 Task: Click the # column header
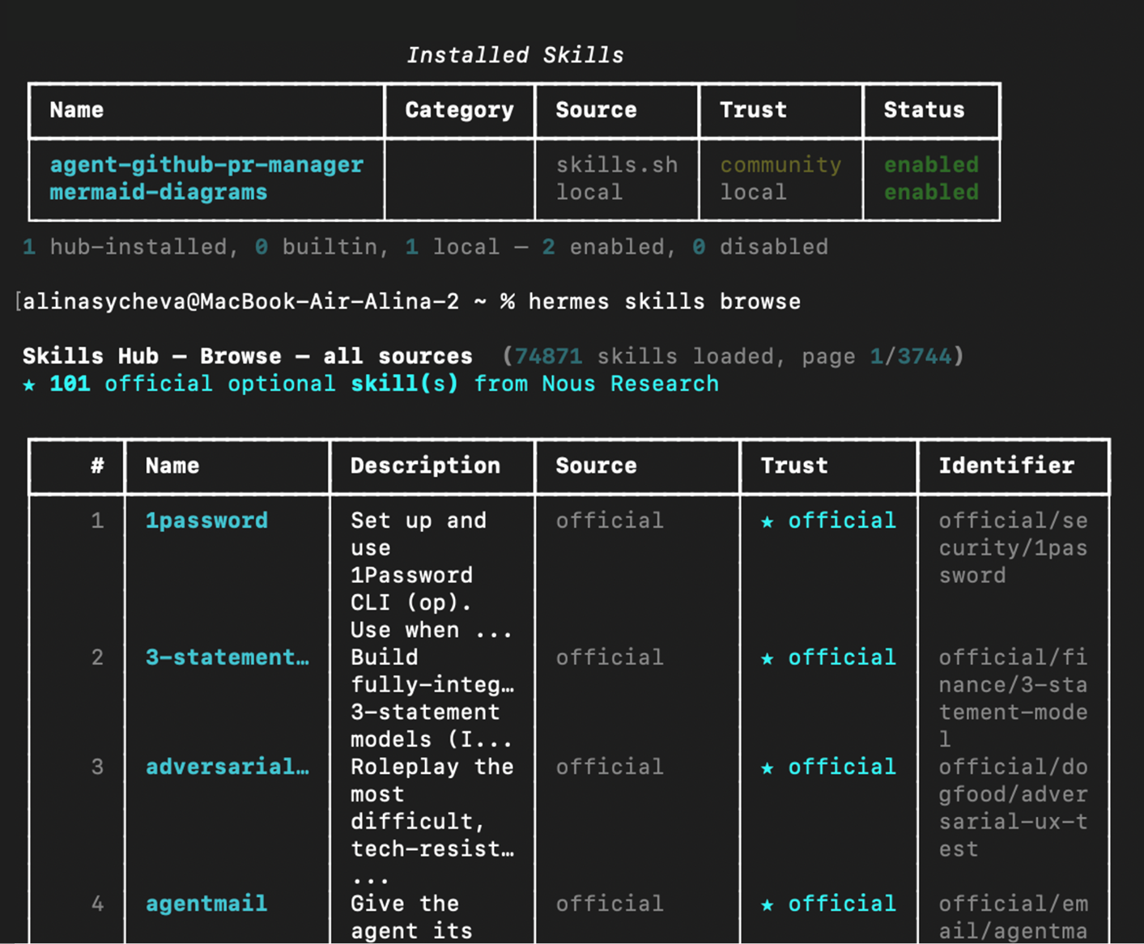coord(97,465)
